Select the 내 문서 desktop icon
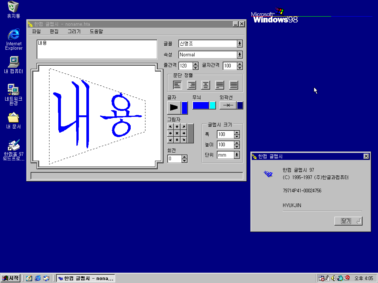Image resolution: width=378 pixels, height=283 pixels. click(x=14, y=120)
